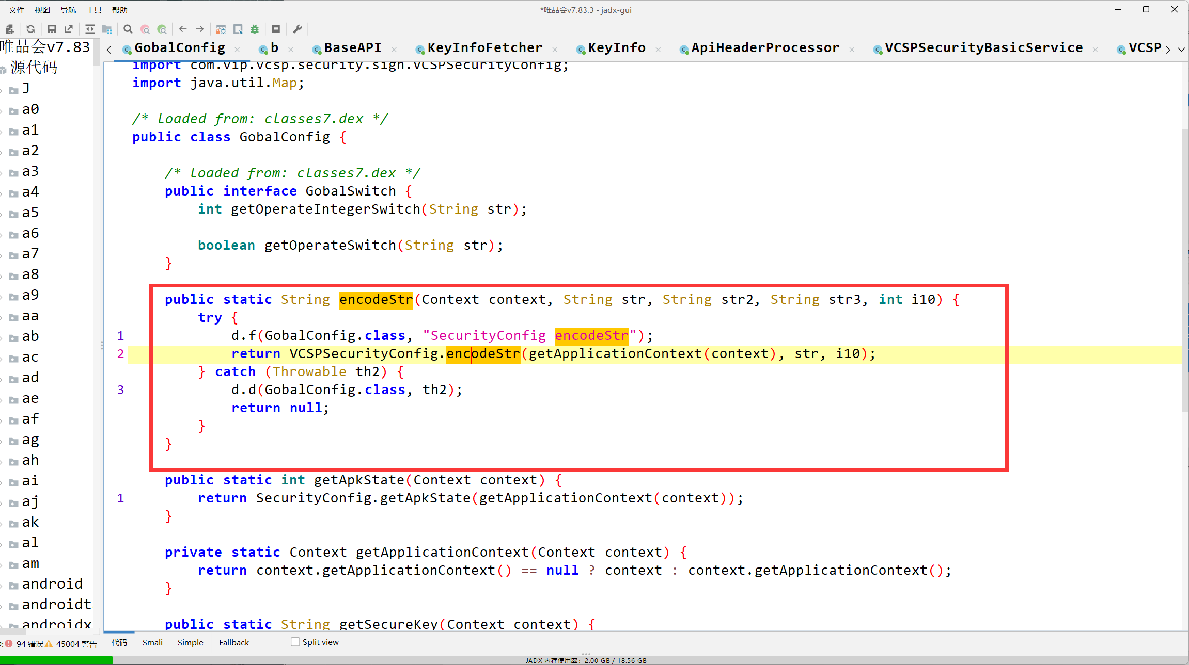Click the getSecureKey method name

pos(388,625)
